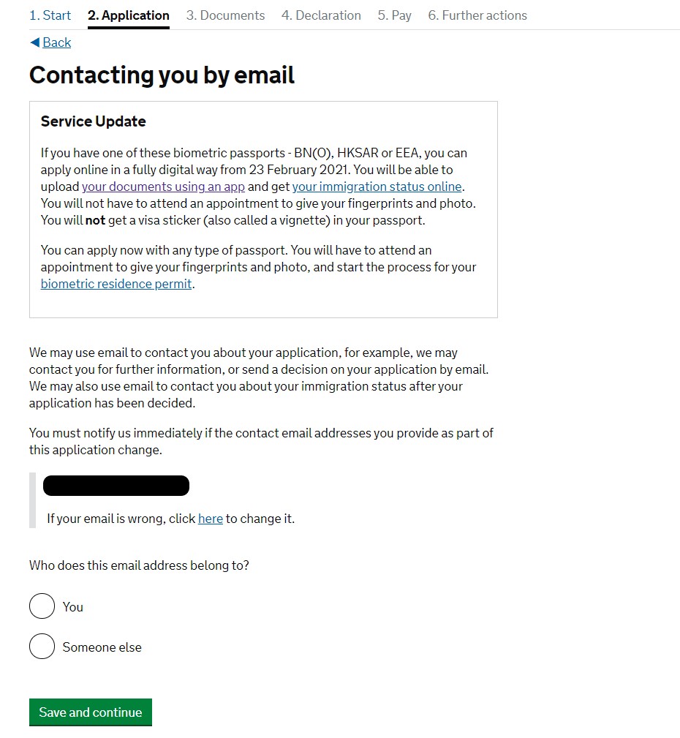
Task: Click the back arrow triangle icon
Action: [x=34, y=42]
